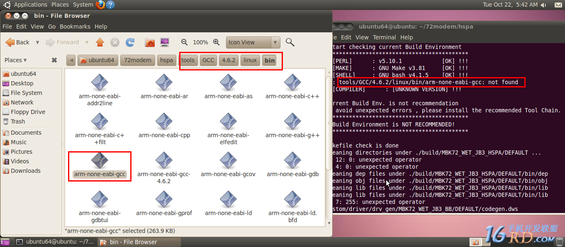Select the arm-none-eabi-ar file icon
Screen dimensions: 565x247
point(164,82)
